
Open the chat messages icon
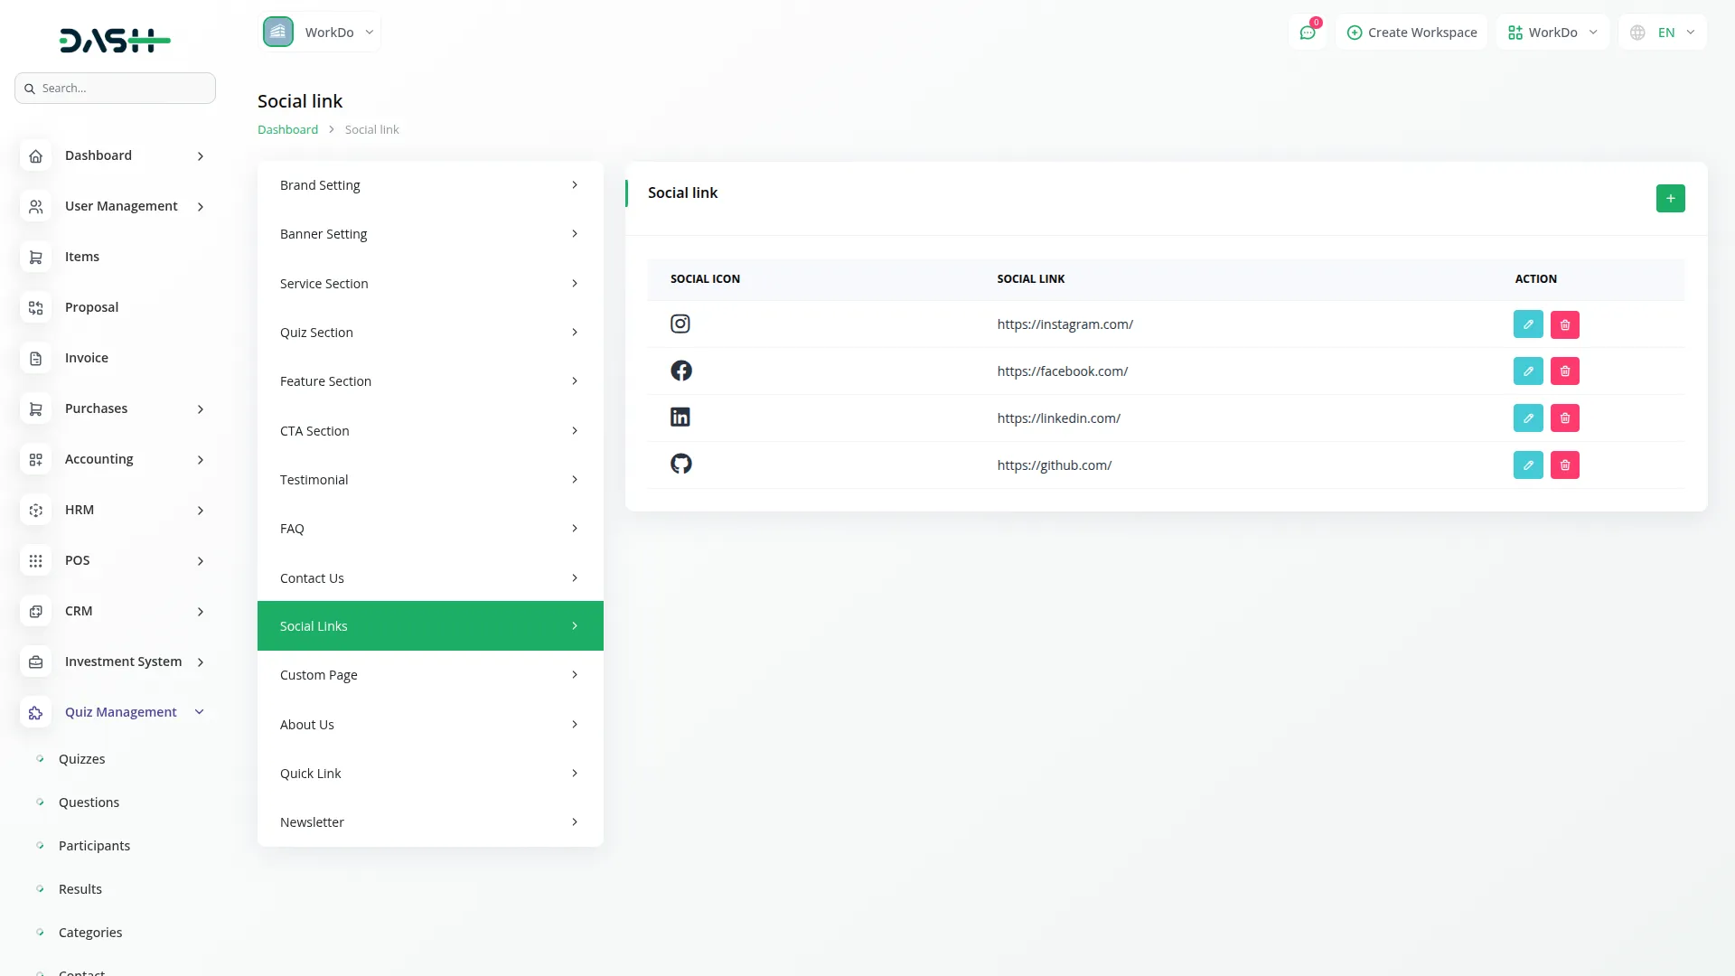pos(1307,33)
